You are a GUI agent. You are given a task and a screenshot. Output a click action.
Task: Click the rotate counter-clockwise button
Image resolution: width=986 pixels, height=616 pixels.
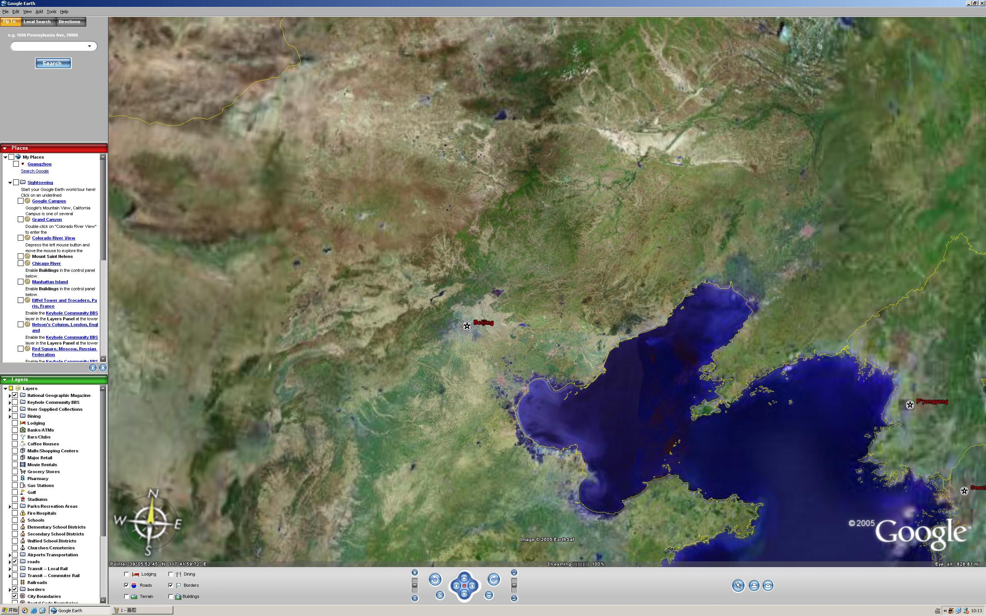[x=435, y=579]
